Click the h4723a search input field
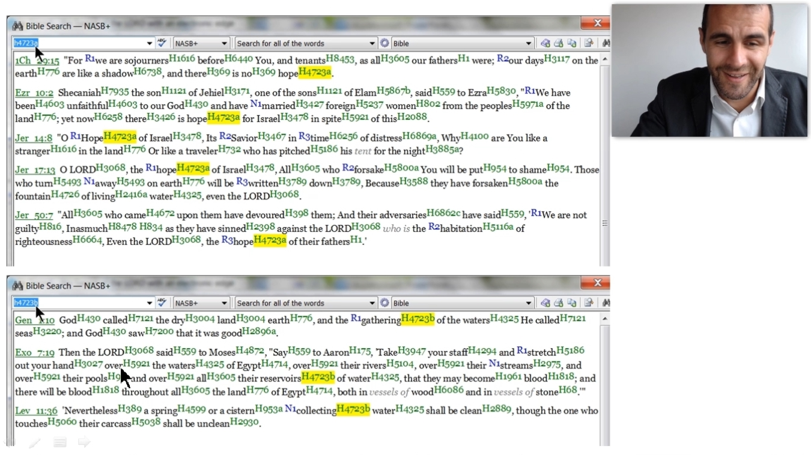The image size is (811, 455). [78, 43]
